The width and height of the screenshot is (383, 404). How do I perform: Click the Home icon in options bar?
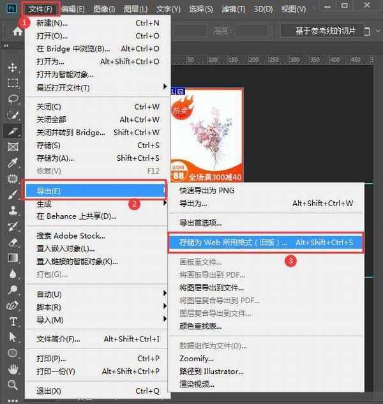pyautogui.click(x=17, y=31)
